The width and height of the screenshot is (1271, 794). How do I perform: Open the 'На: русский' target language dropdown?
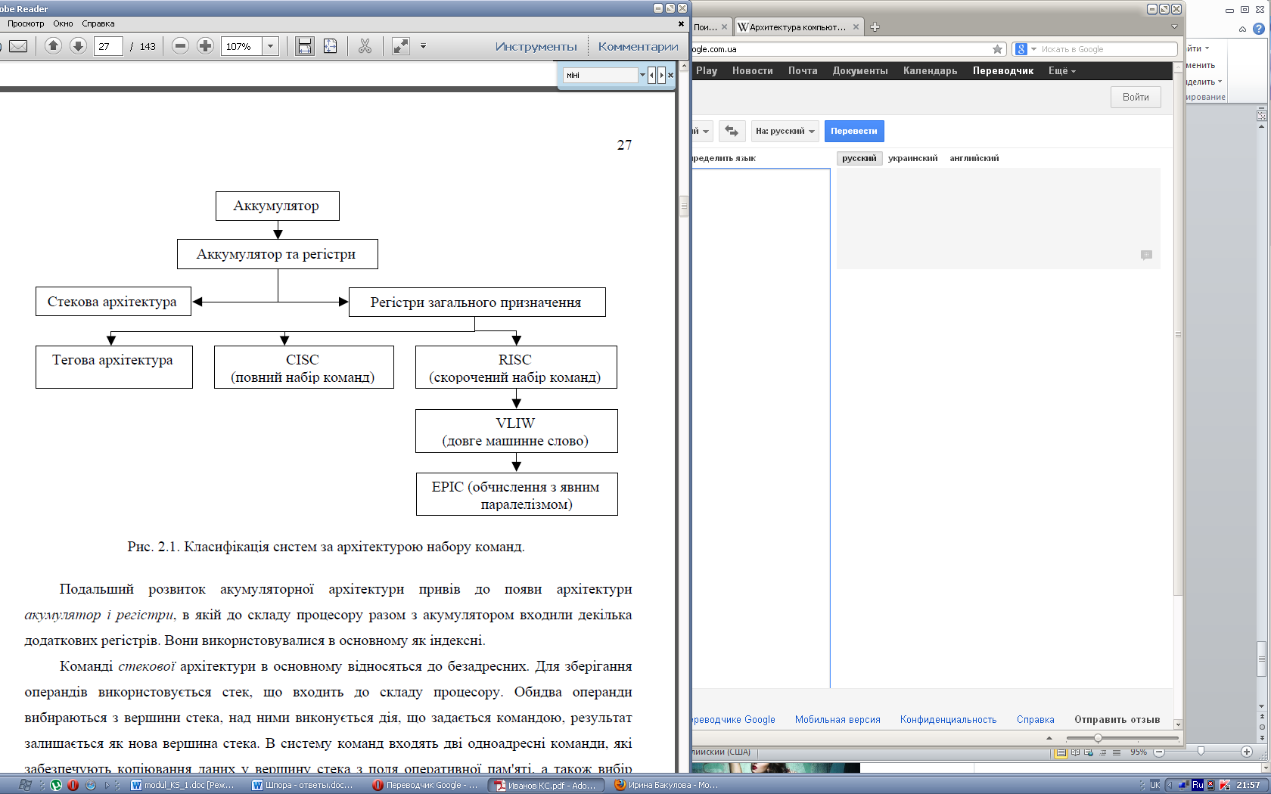point(785,131)
